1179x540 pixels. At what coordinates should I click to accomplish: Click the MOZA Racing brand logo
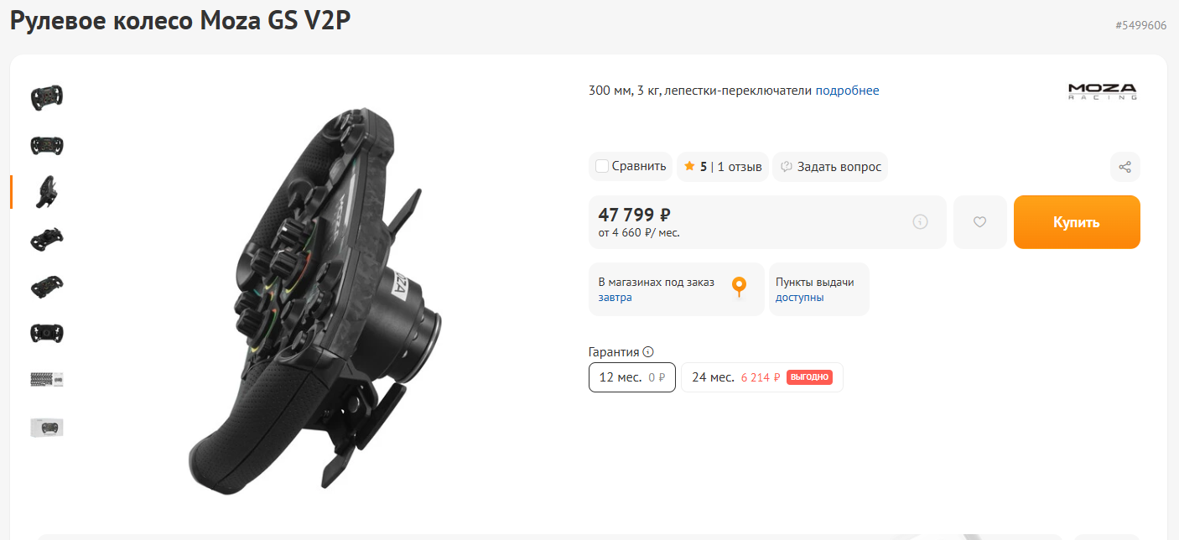click(x=1102, y=91)
